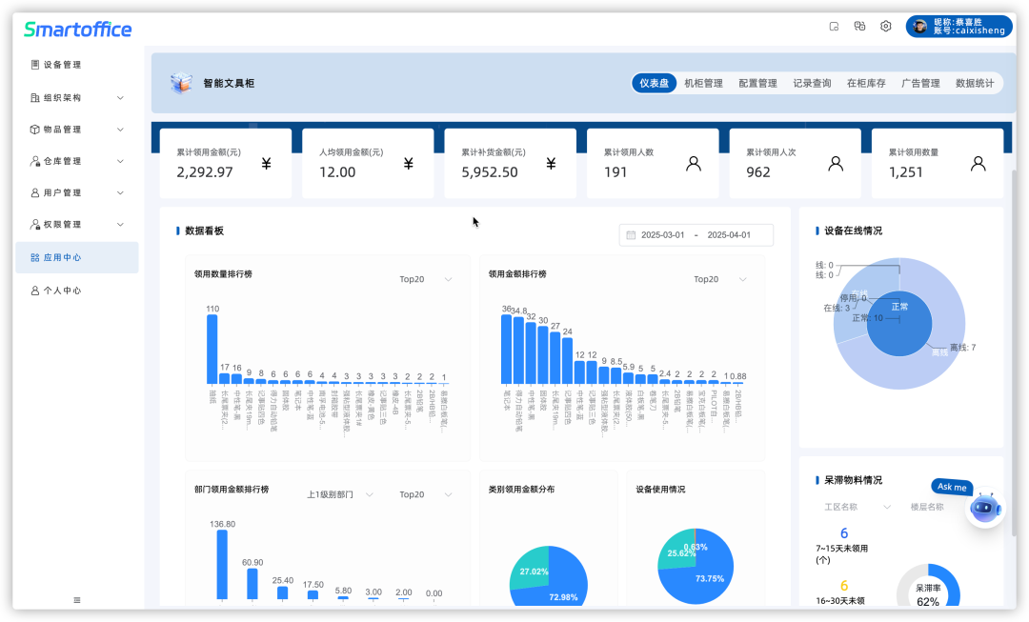Screen dimensions: 1029x622
Task: Collapse the sidebar with the bottom menu icon
Action: (77, 600)
